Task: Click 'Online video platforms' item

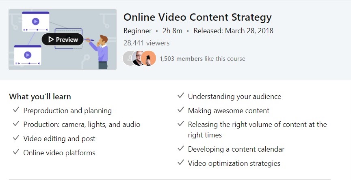Action: (59, 153)
